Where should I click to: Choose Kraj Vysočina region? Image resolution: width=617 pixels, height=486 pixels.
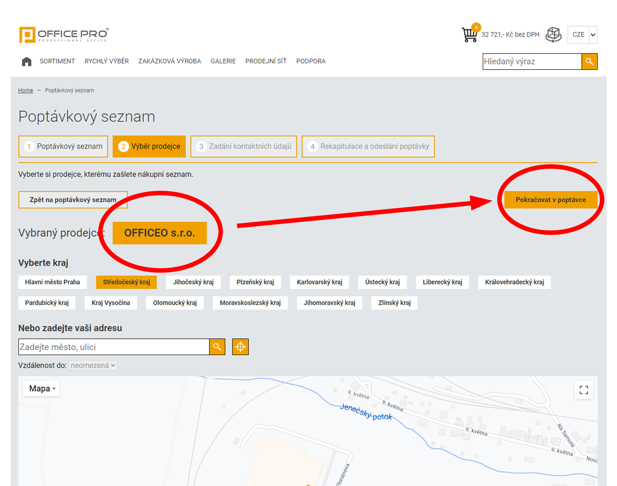[111, 303]
